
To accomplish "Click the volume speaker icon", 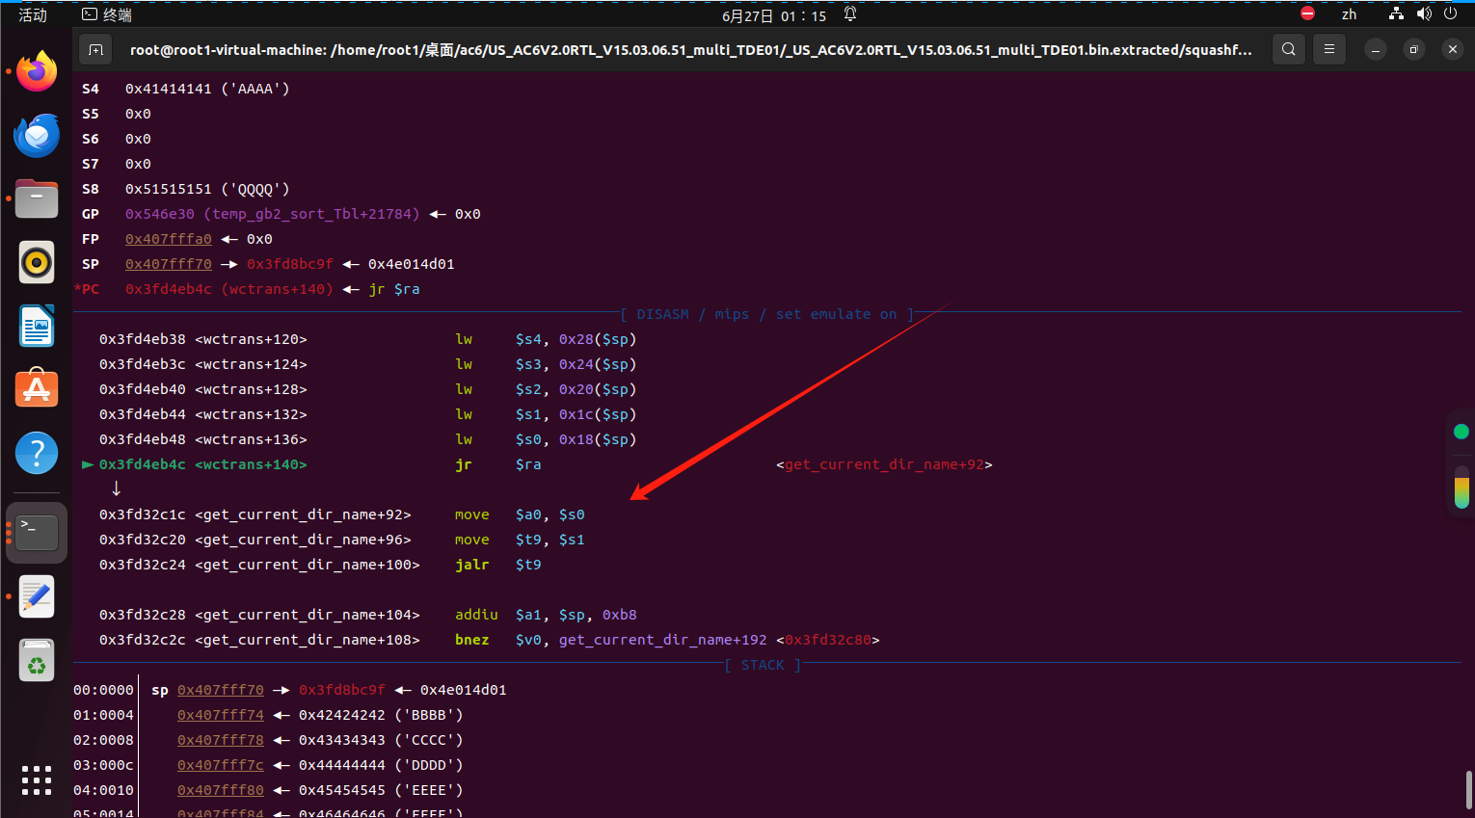I will click(x=1424, y=13).
